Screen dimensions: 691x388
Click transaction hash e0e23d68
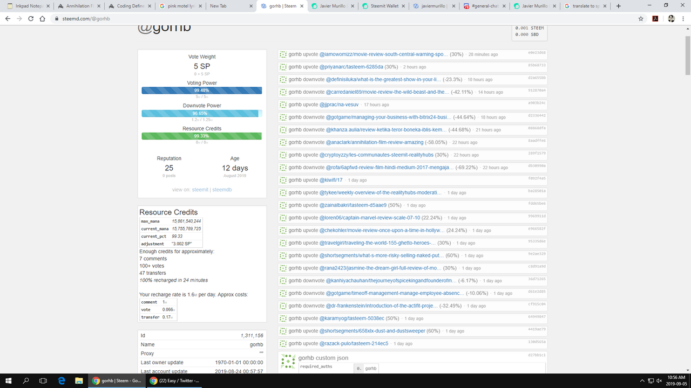coord(537,53)
